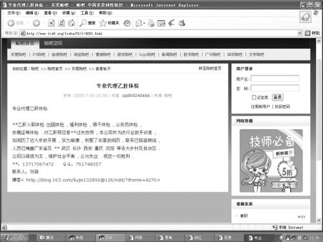Click the Go (转到) button beside address bar
The width and height of the screenshot is (323, 242).
pos(312,33)
